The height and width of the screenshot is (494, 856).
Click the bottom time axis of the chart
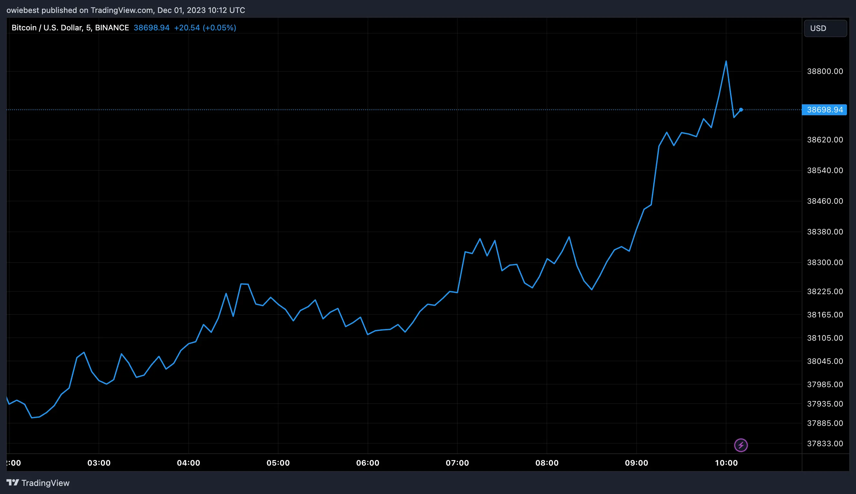[407, 462]
